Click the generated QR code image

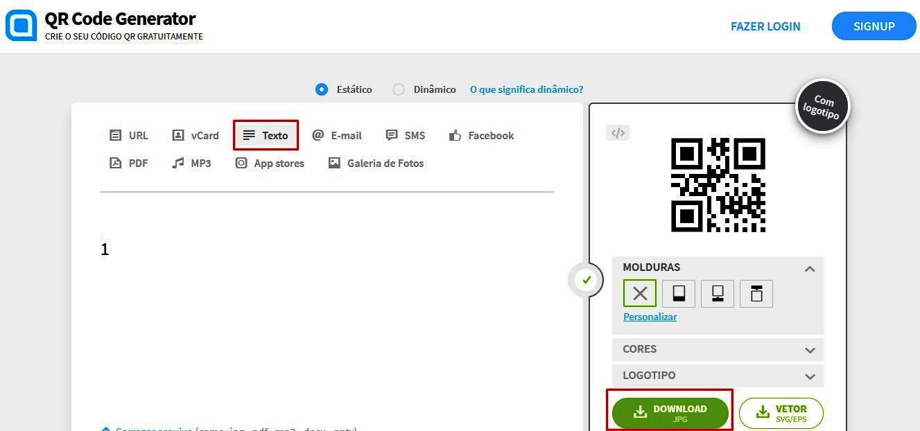coord(718,185)
